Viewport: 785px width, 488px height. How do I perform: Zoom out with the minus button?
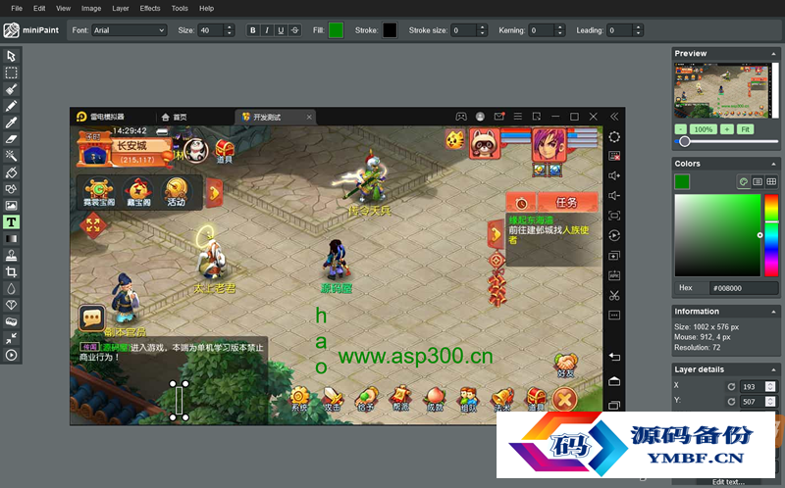(681, 129)
